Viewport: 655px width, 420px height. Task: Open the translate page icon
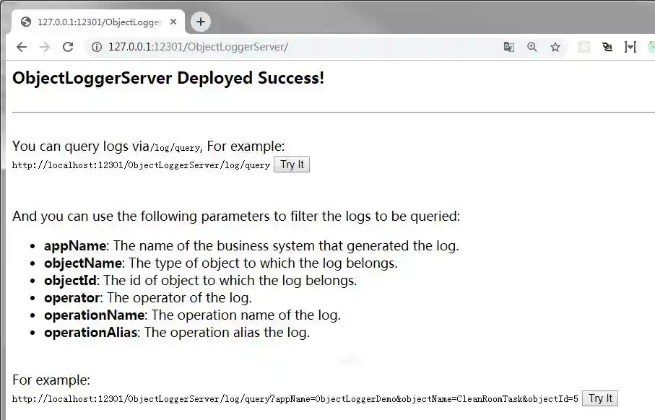pyautogui.click(x=509, y=47)
